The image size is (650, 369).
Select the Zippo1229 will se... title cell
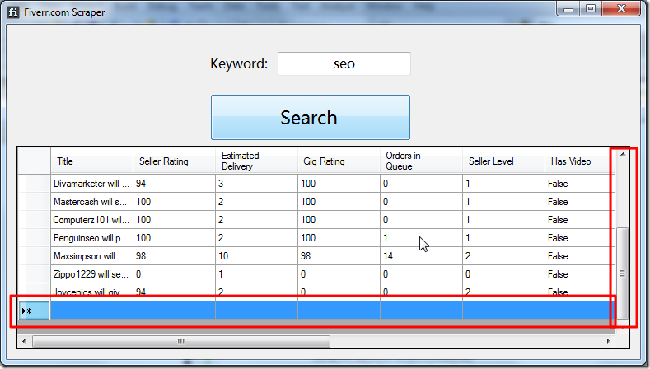pyautogui.click(x=91, y=274)
